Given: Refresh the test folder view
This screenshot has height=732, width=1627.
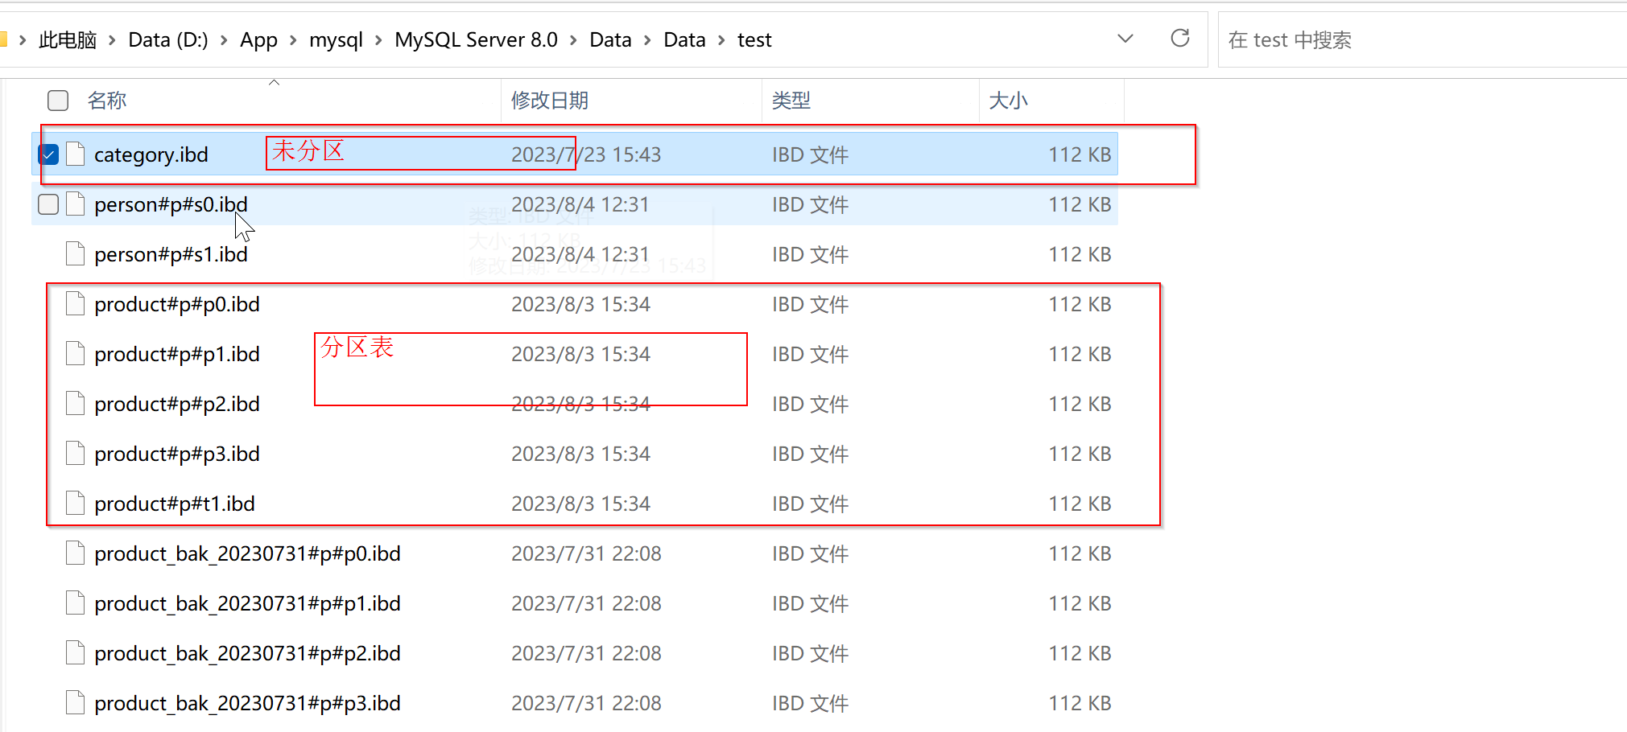Looking at the screenshot, I should [1179, 38].
